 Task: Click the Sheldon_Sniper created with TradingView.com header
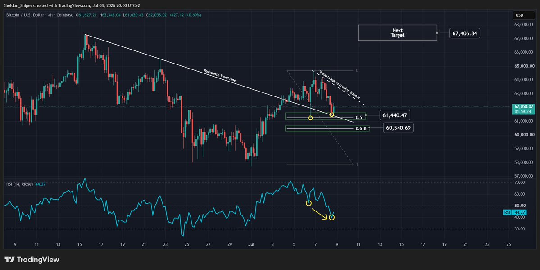[x=72, y=5]
